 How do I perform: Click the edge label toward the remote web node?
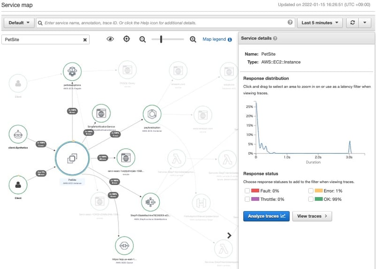tap(102, 158)
